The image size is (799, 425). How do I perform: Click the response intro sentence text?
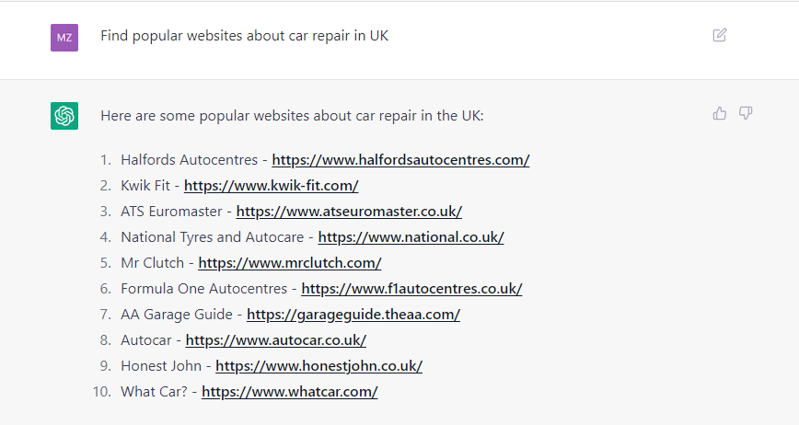[x=292, y=116]
